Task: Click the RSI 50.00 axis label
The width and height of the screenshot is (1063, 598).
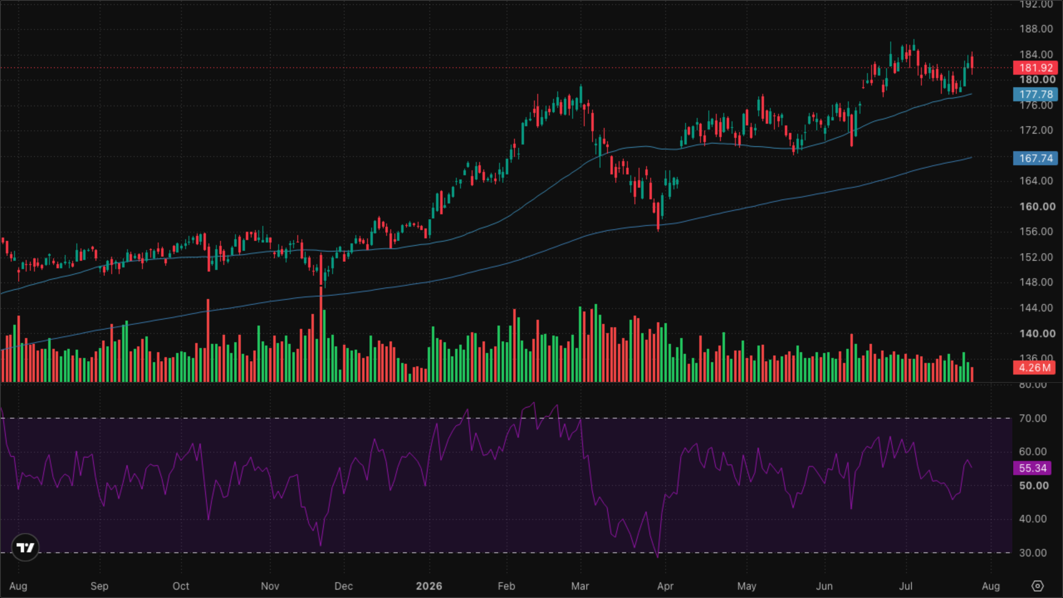Action: (x=1034, y=485)
